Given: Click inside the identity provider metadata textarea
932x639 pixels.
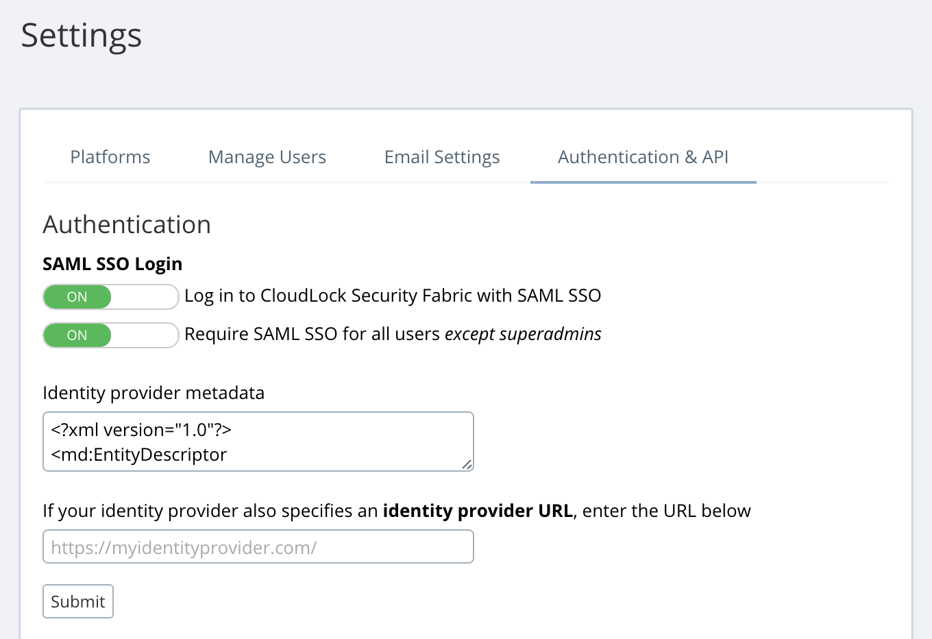Looking at the screenshot, I should point(258,441).
